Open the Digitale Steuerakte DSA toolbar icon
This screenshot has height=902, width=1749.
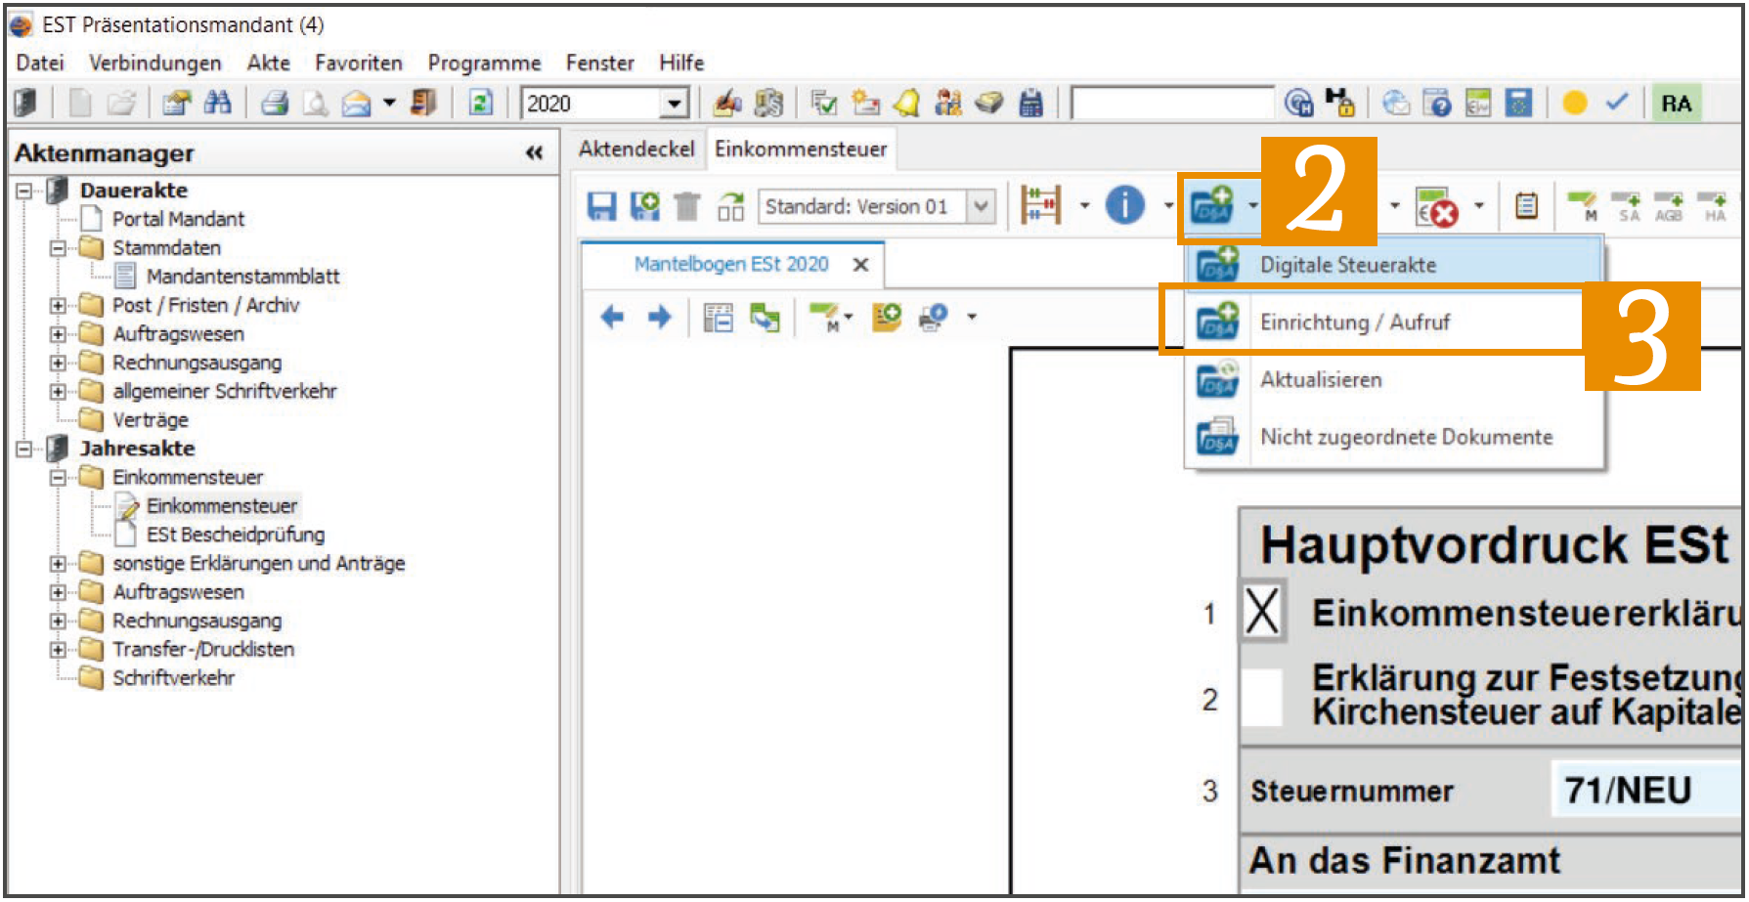pyautogui.click(x=1212, y=205)
